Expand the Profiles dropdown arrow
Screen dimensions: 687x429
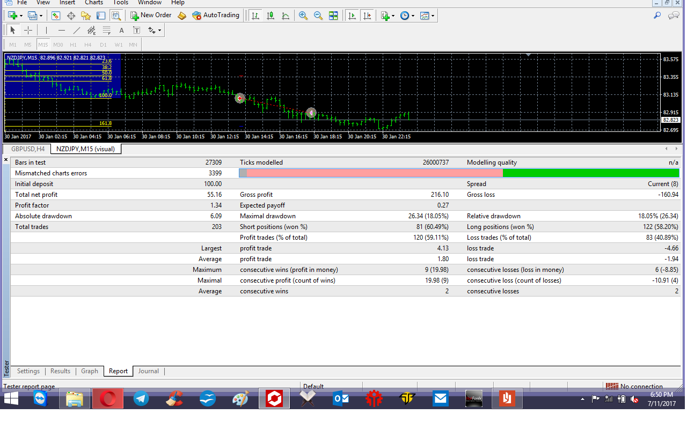point(41,16)
